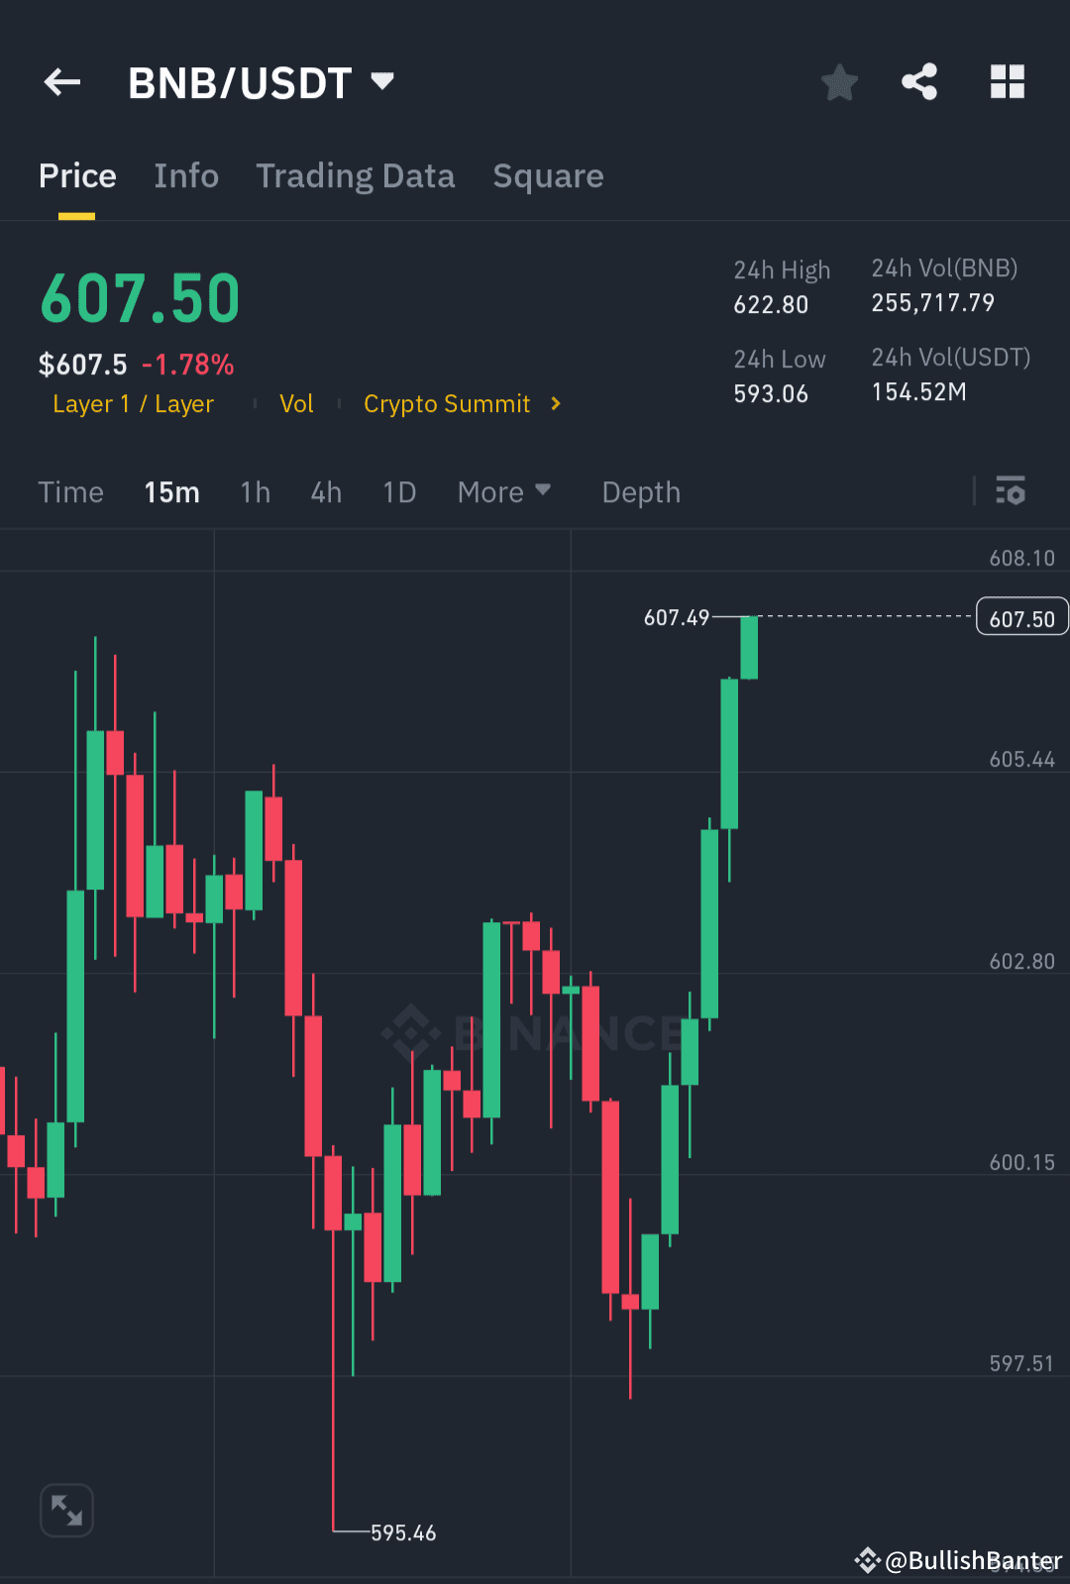Tap the current price tag 607.50
Image resolution: width=1070 pixels, height=1584 pixels.
[1021, 616]
